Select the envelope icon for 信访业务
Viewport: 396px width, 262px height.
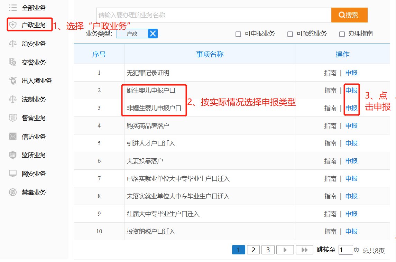click(x=13, y=137)
